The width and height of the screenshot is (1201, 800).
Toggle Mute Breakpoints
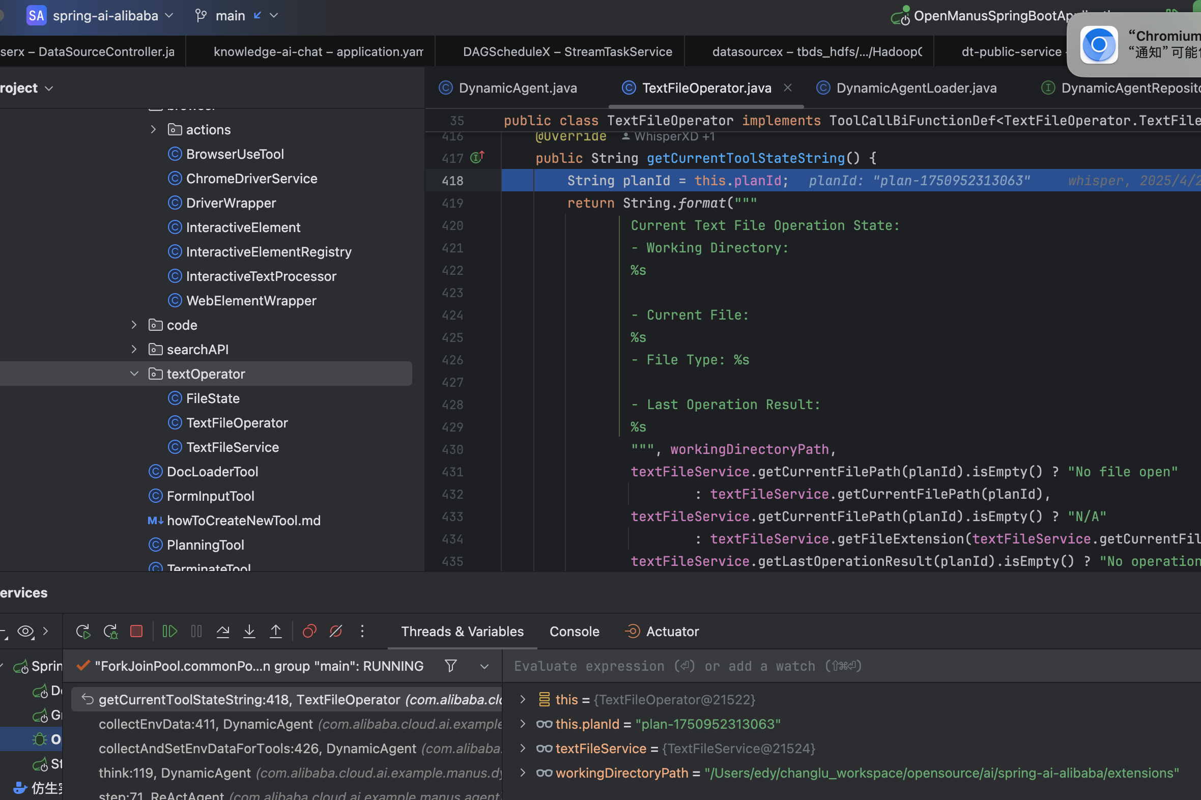click(x=336, y=632)
